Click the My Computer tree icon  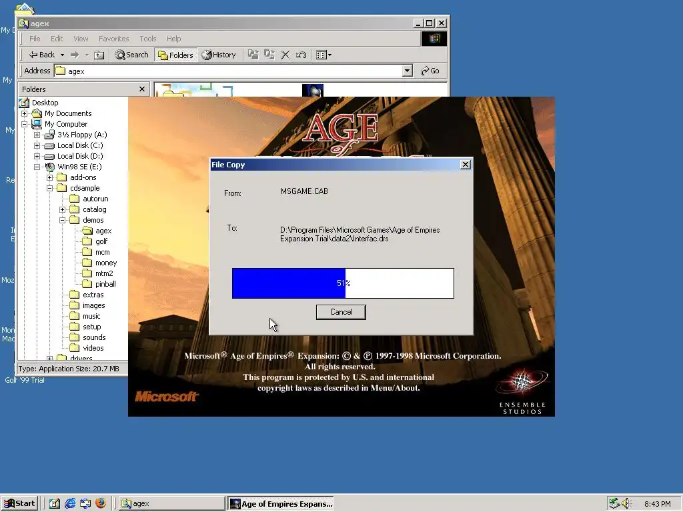37,124
